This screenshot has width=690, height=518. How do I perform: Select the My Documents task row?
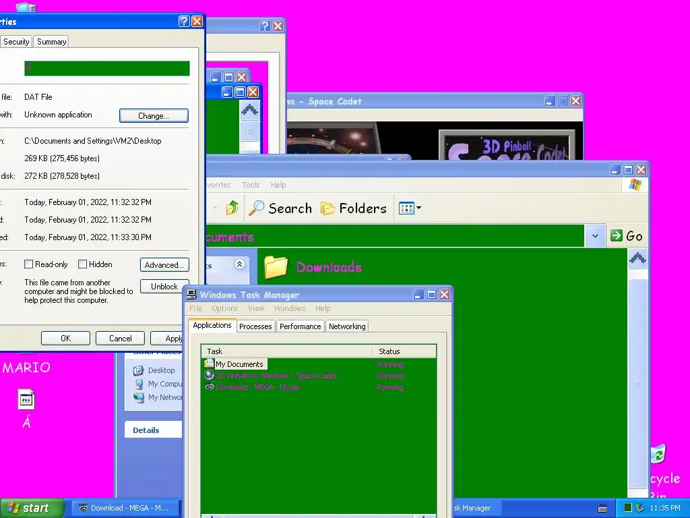tap(319, 364)
